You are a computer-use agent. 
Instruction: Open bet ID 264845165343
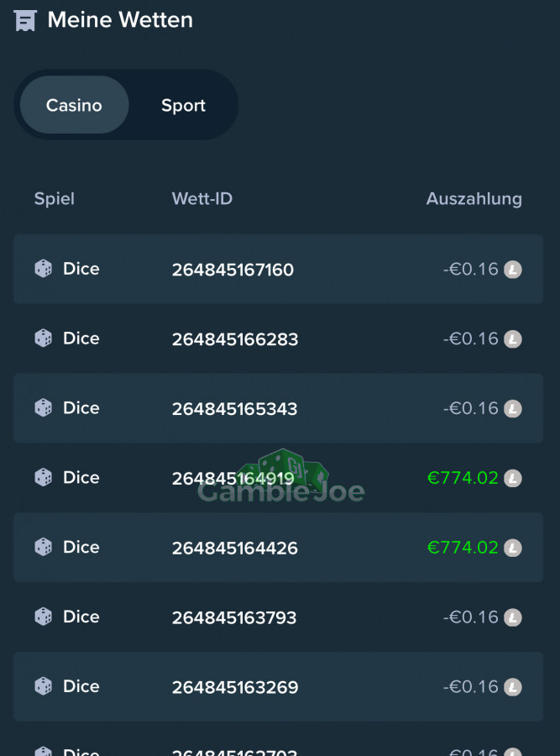click(235, 409)
